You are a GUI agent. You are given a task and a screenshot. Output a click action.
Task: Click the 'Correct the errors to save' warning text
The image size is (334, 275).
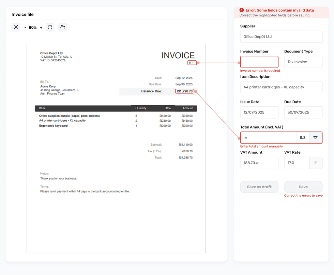coord(303,195)
